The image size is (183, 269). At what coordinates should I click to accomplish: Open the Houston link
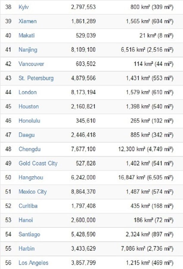[29, 107]
